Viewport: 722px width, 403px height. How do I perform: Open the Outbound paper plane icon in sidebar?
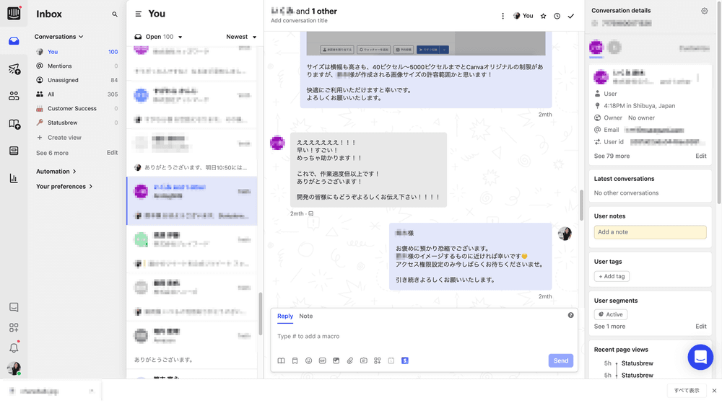[14, 68]
